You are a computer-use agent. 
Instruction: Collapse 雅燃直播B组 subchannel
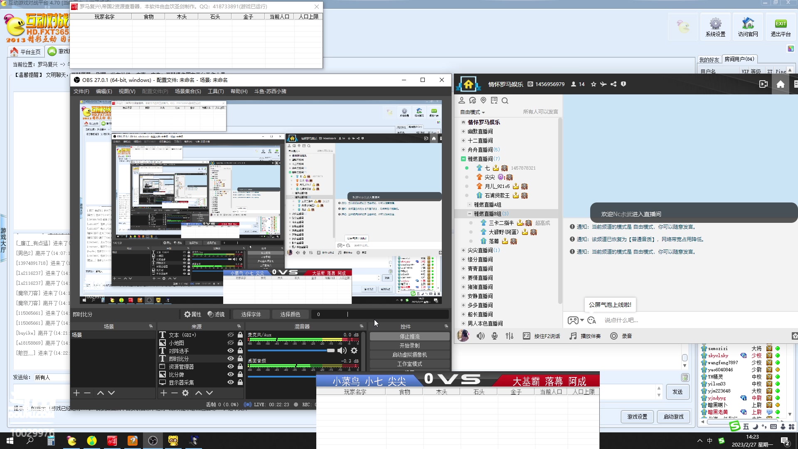click(x=470, y=214)
